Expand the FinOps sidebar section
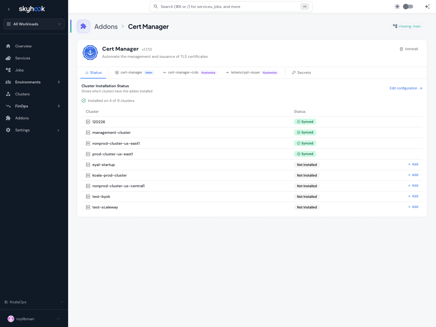 click(x=21, y=106)
